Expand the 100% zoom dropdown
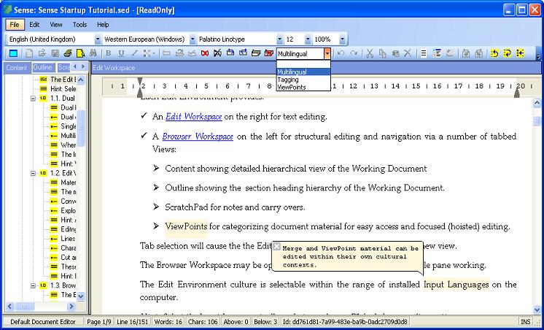544x330 pixels. click(336, 39)
